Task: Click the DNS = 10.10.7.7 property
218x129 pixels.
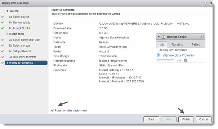Action: (109, 74)
